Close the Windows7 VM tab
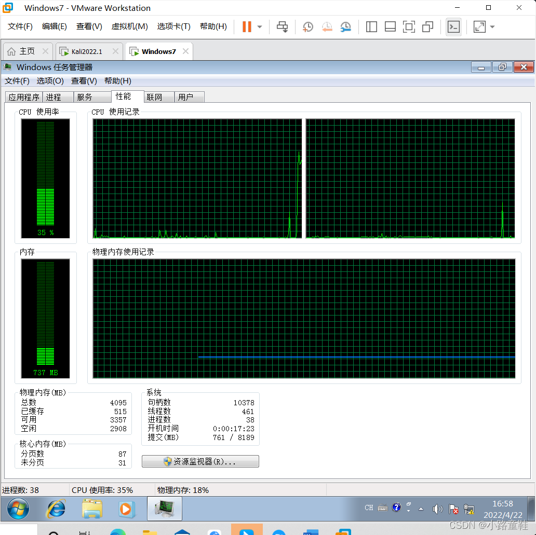Viewport: 536px width, 535px height. [x=185, y=51]
